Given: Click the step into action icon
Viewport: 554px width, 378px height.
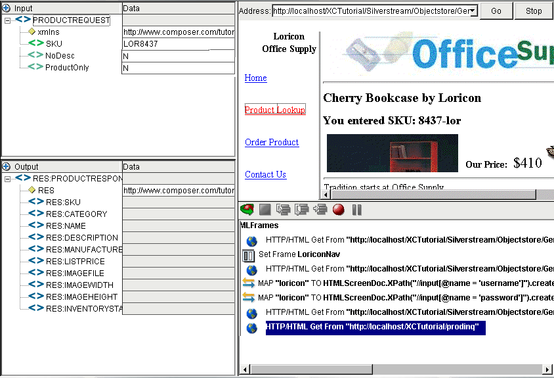Looking at the screenshot, I should (x=284, y=210).
